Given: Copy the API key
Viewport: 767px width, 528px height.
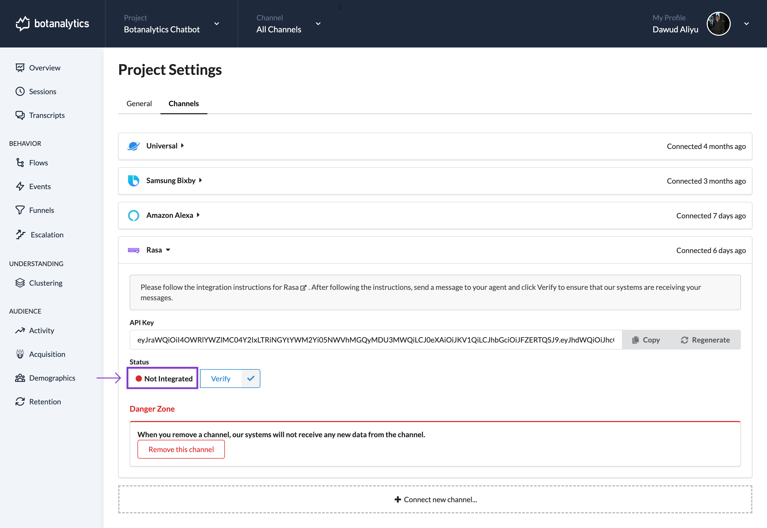Looking at the screenshot, I should pyautogui.click(x=646, y=340).
